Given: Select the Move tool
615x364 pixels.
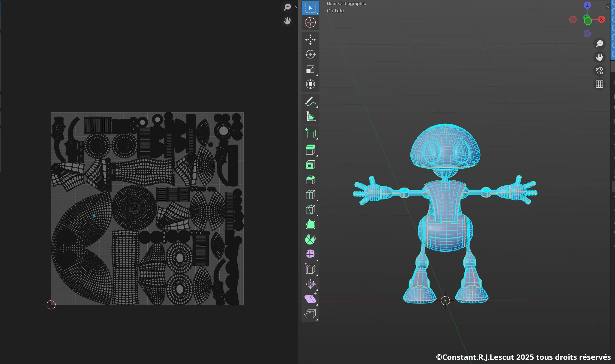Looking at the screenshot, I should click(x=310, y=40).
